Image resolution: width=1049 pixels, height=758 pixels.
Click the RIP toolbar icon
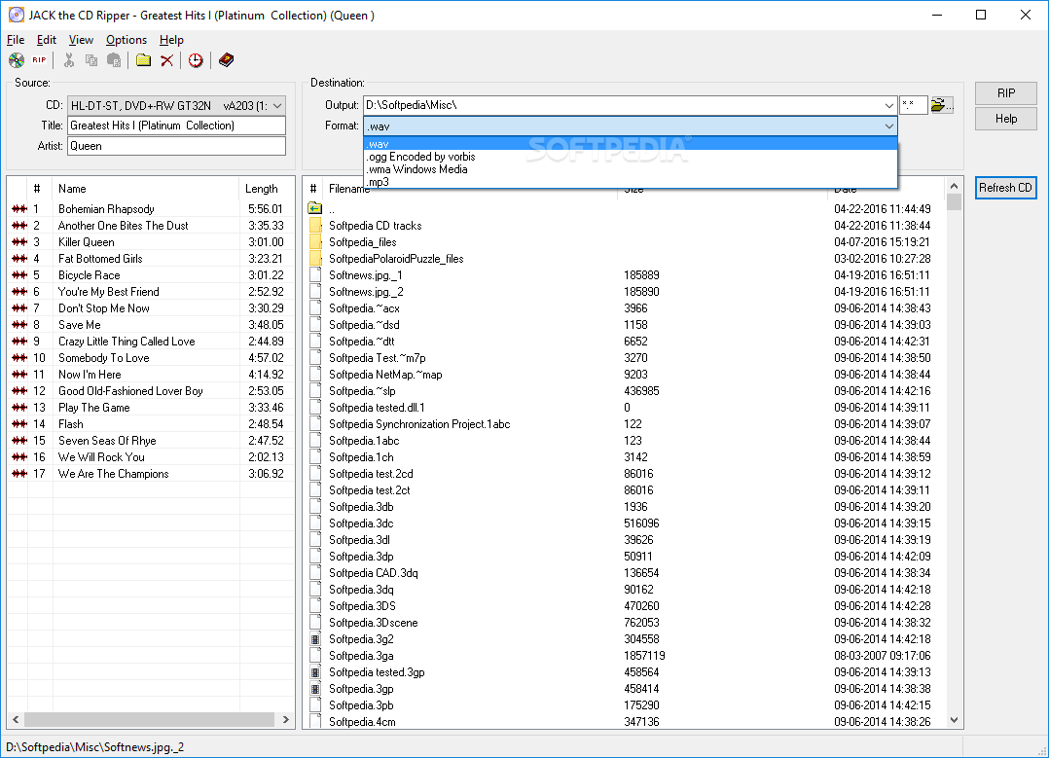click(40, 60)
